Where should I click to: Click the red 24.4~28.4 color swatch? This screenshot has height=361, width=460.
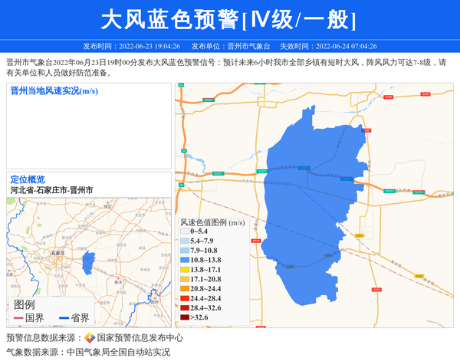pos(185,298)
